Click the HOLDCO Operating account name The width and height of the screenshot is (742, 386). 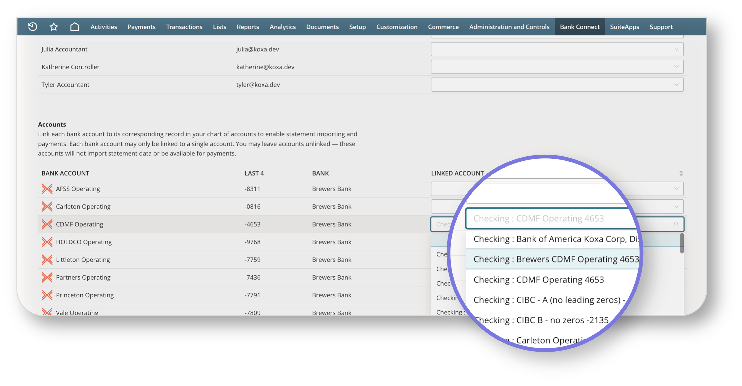click(x=84, y=242)
